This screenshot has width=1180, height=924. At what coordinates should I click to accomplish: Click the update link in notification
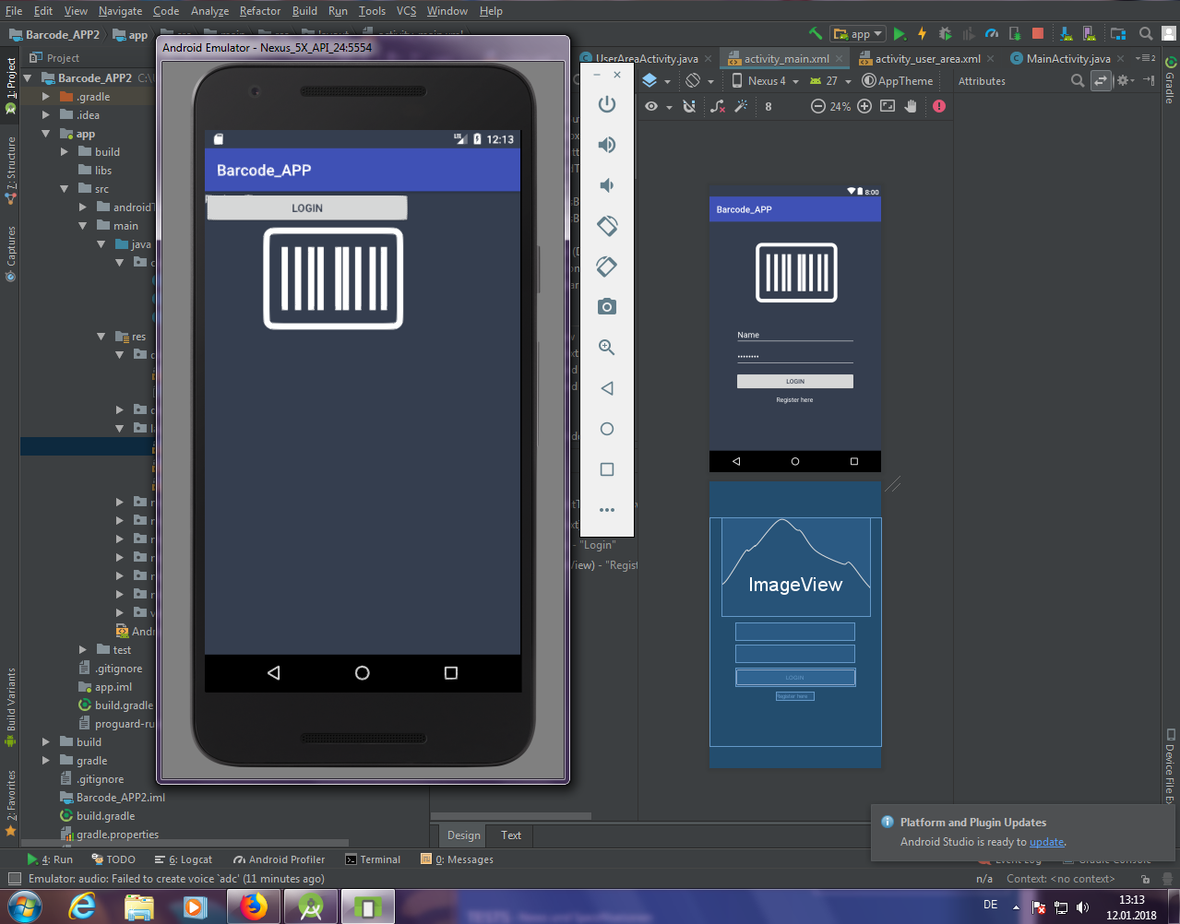(x=1046, y=842)
